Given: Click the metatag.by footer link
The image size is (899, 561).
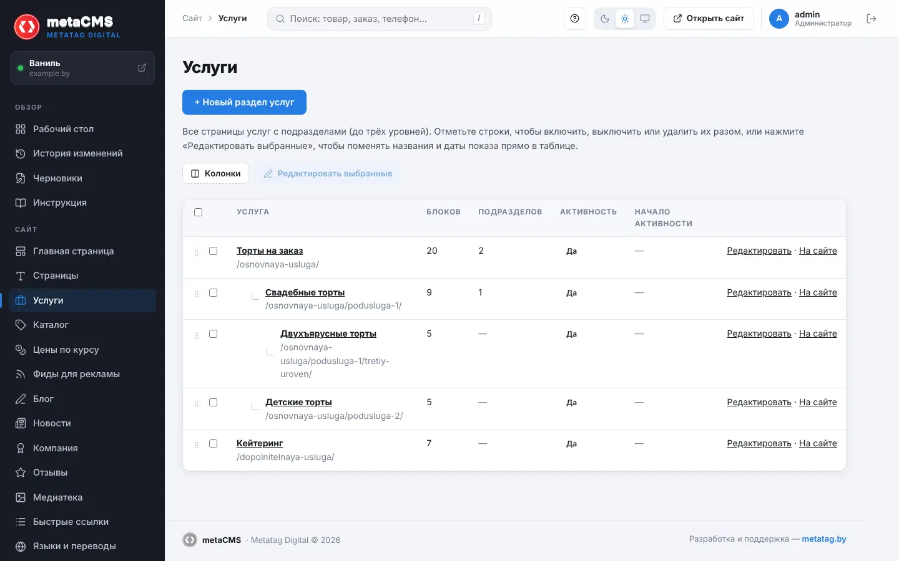Looking at the screenshot, I should pyautogui.click(x=824, y=539).
